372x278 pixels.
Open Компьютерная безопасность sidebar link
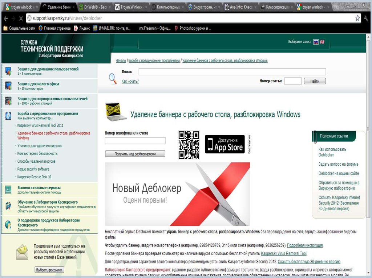click(37, 153)
